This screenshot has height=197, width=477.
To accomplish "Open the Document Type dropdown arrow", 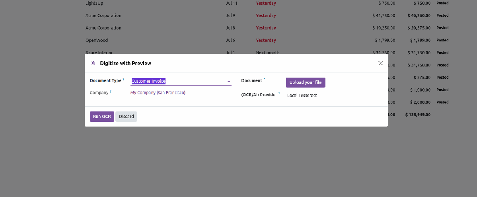I will [x=228, y=82].
